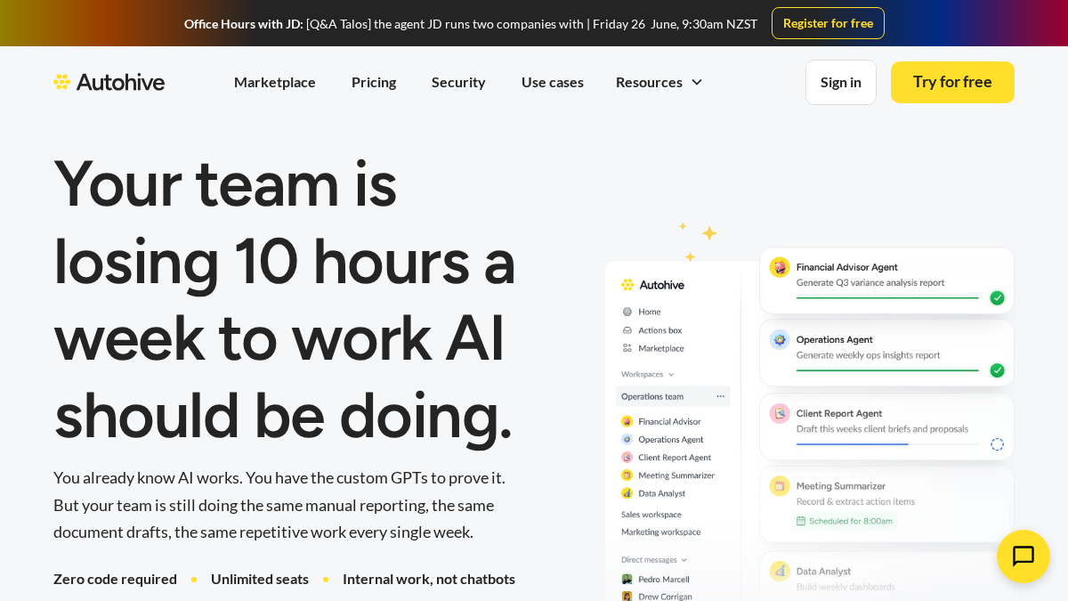The width and height of the screenshot is (1068, 601).
Task: Select Operations team workspace row
Action: tap(673, 396)
